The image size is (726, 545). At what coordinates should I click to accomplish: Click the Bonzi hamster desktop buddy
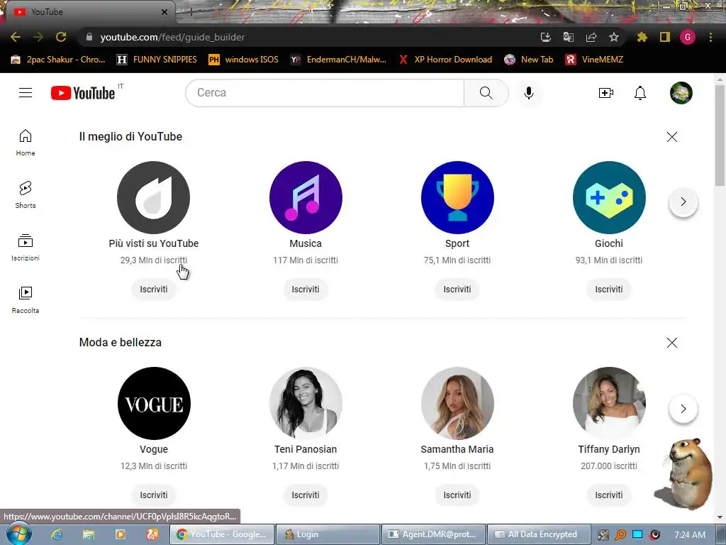point(686,473)
